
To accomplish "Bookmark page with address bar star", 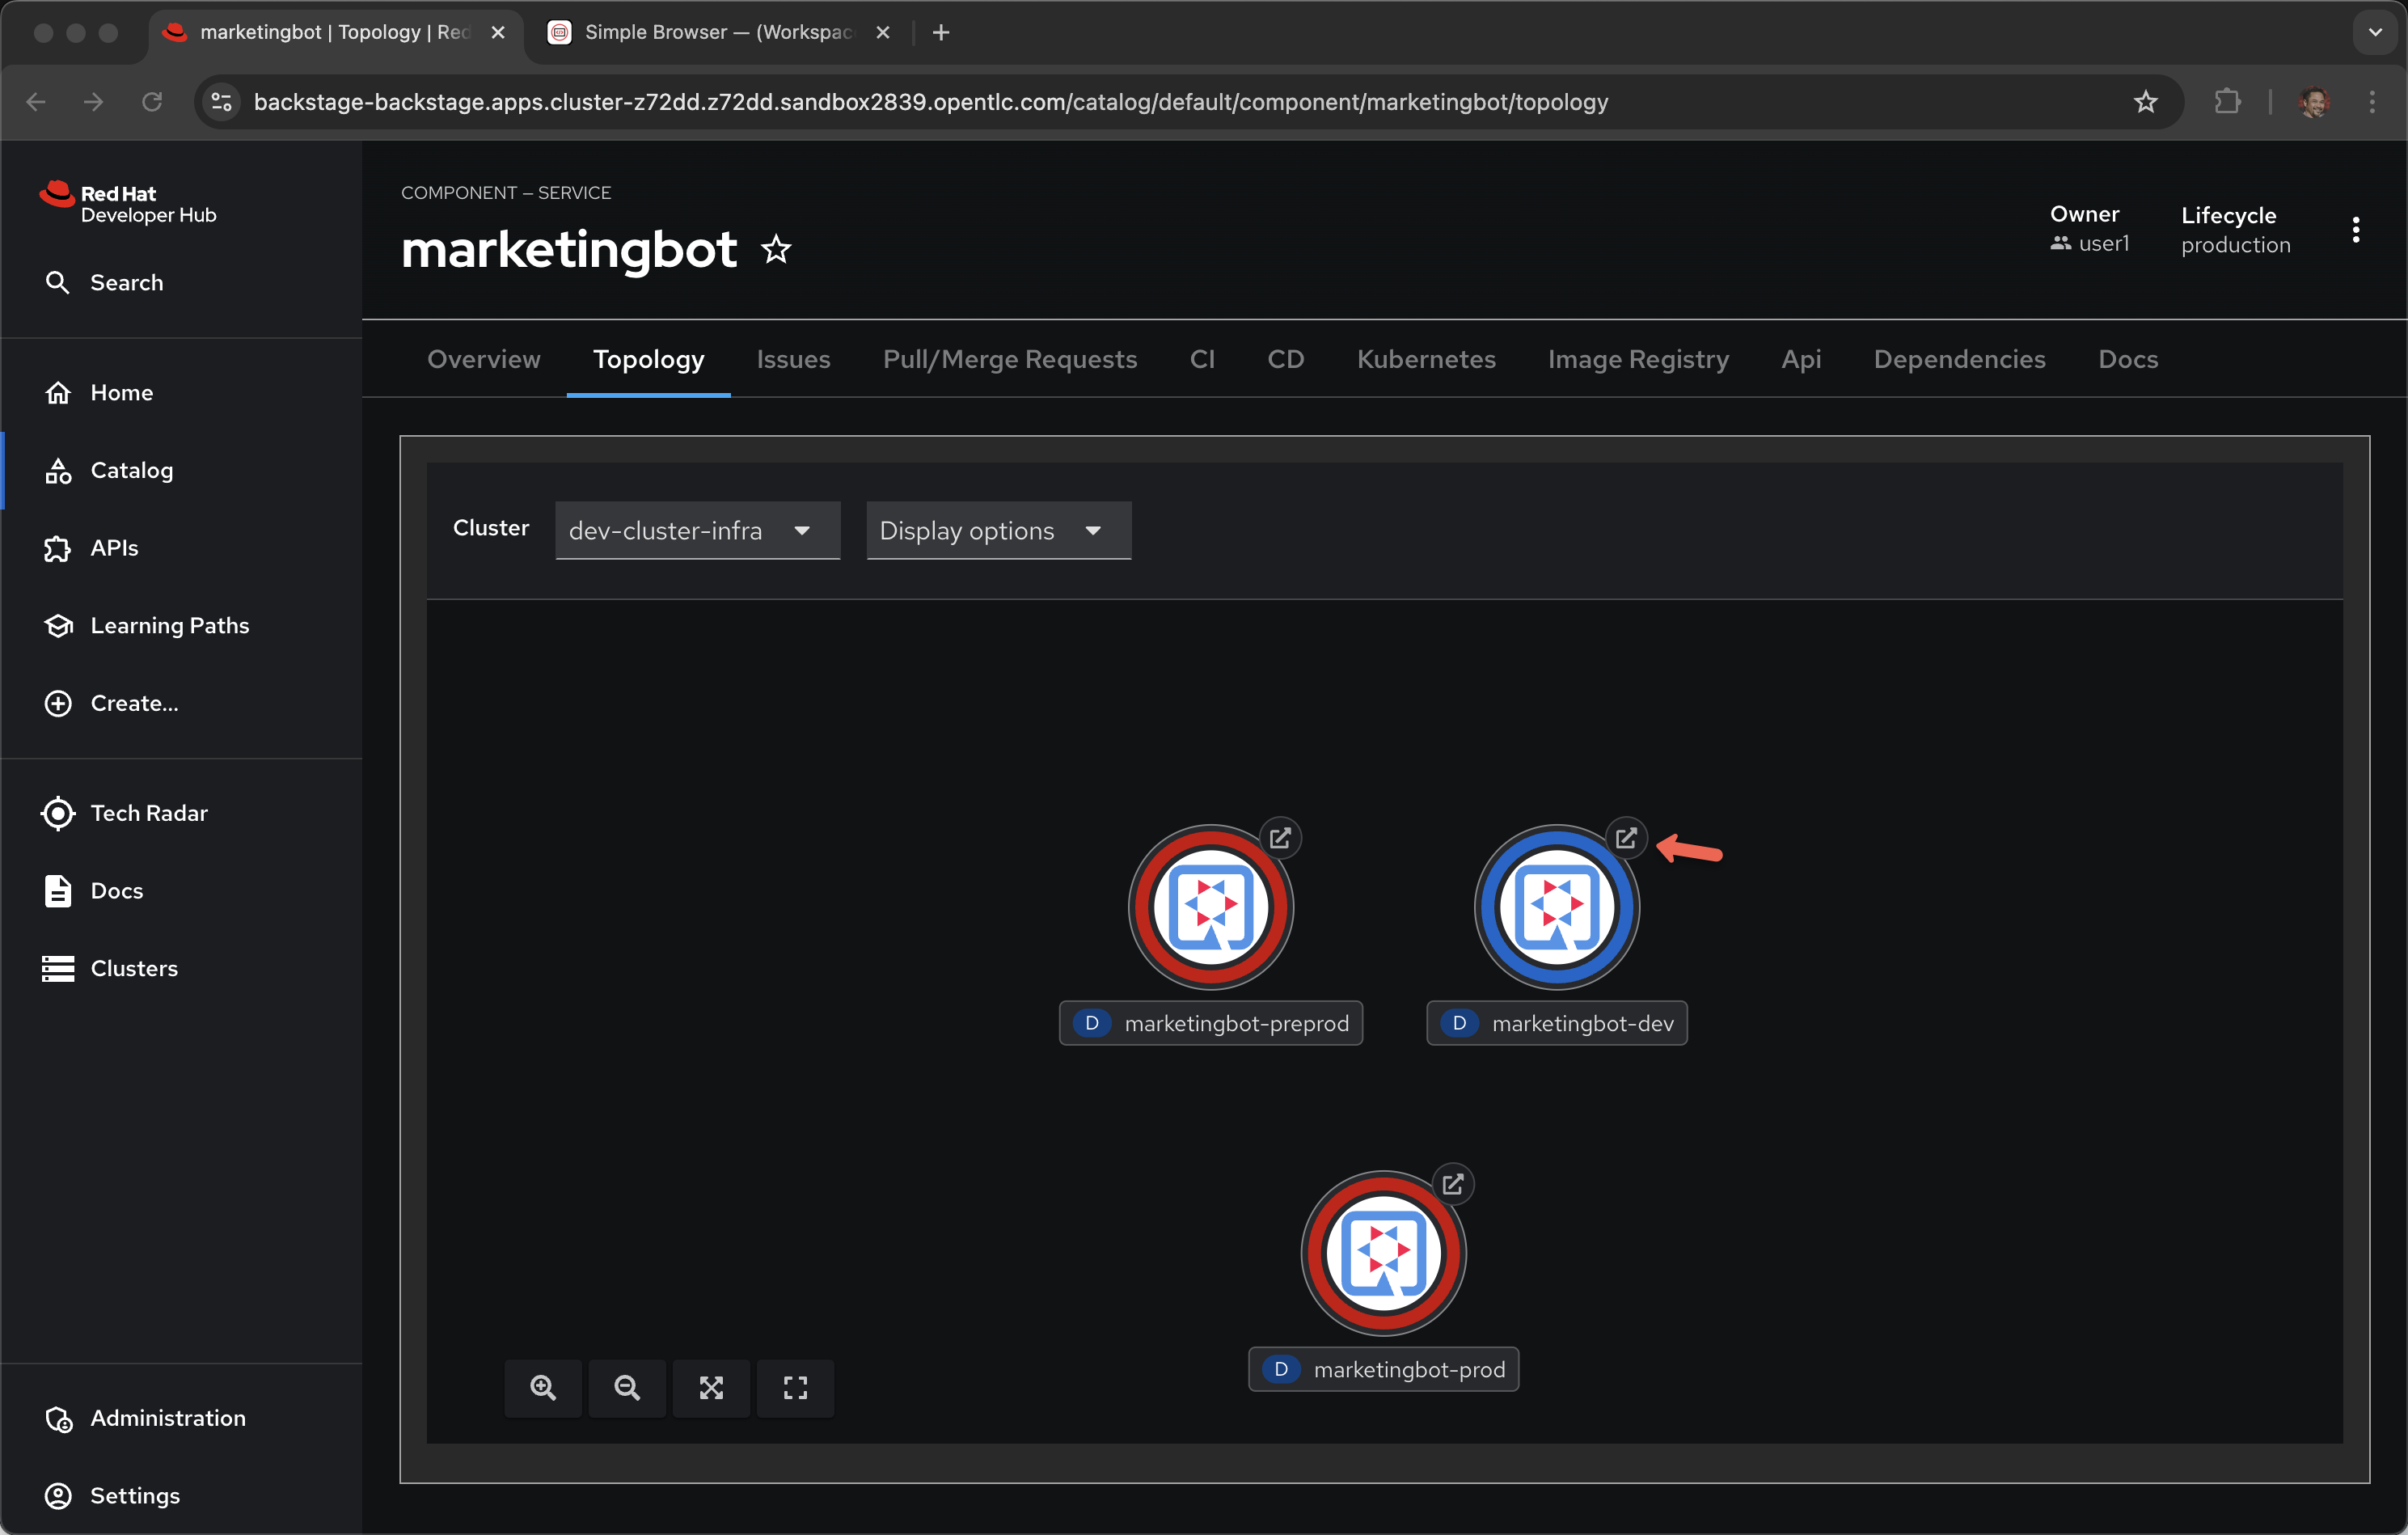I will coord(2145,102).
